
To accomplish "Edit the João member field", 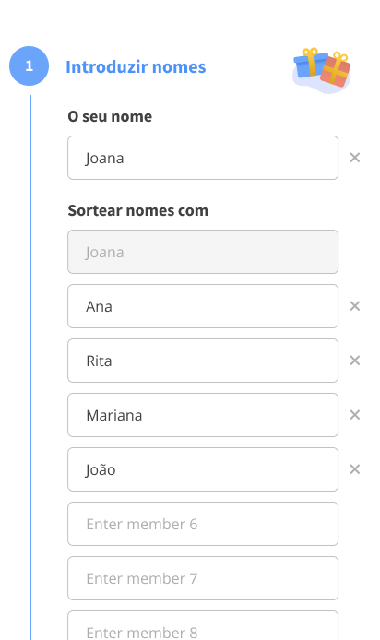I will pyautogui.click(x=203, y=469).
